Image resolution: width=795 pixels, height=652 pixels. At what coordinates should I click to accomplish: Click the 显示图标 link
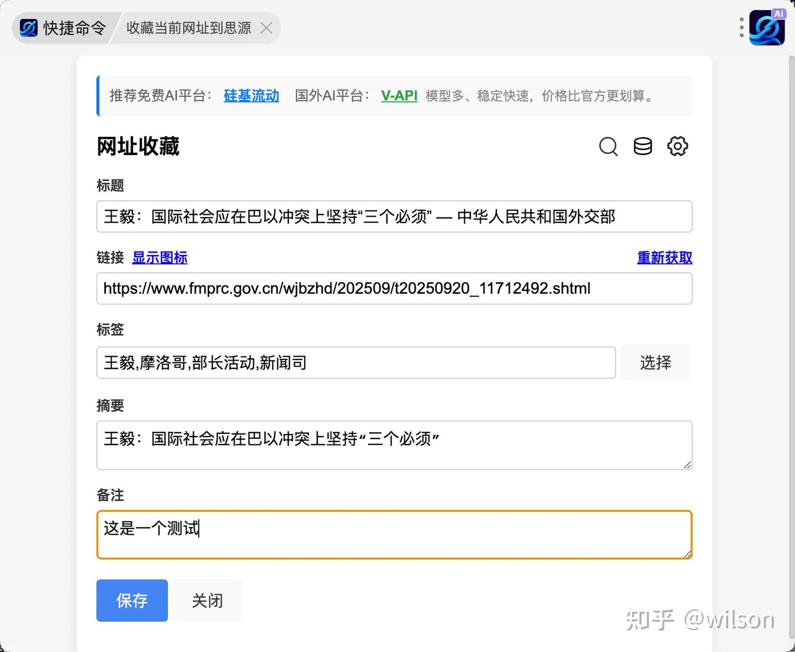(x=160, y=258)
